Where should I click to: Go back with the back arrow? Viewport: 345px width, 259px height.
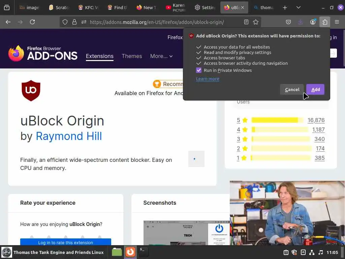point(8,22)
